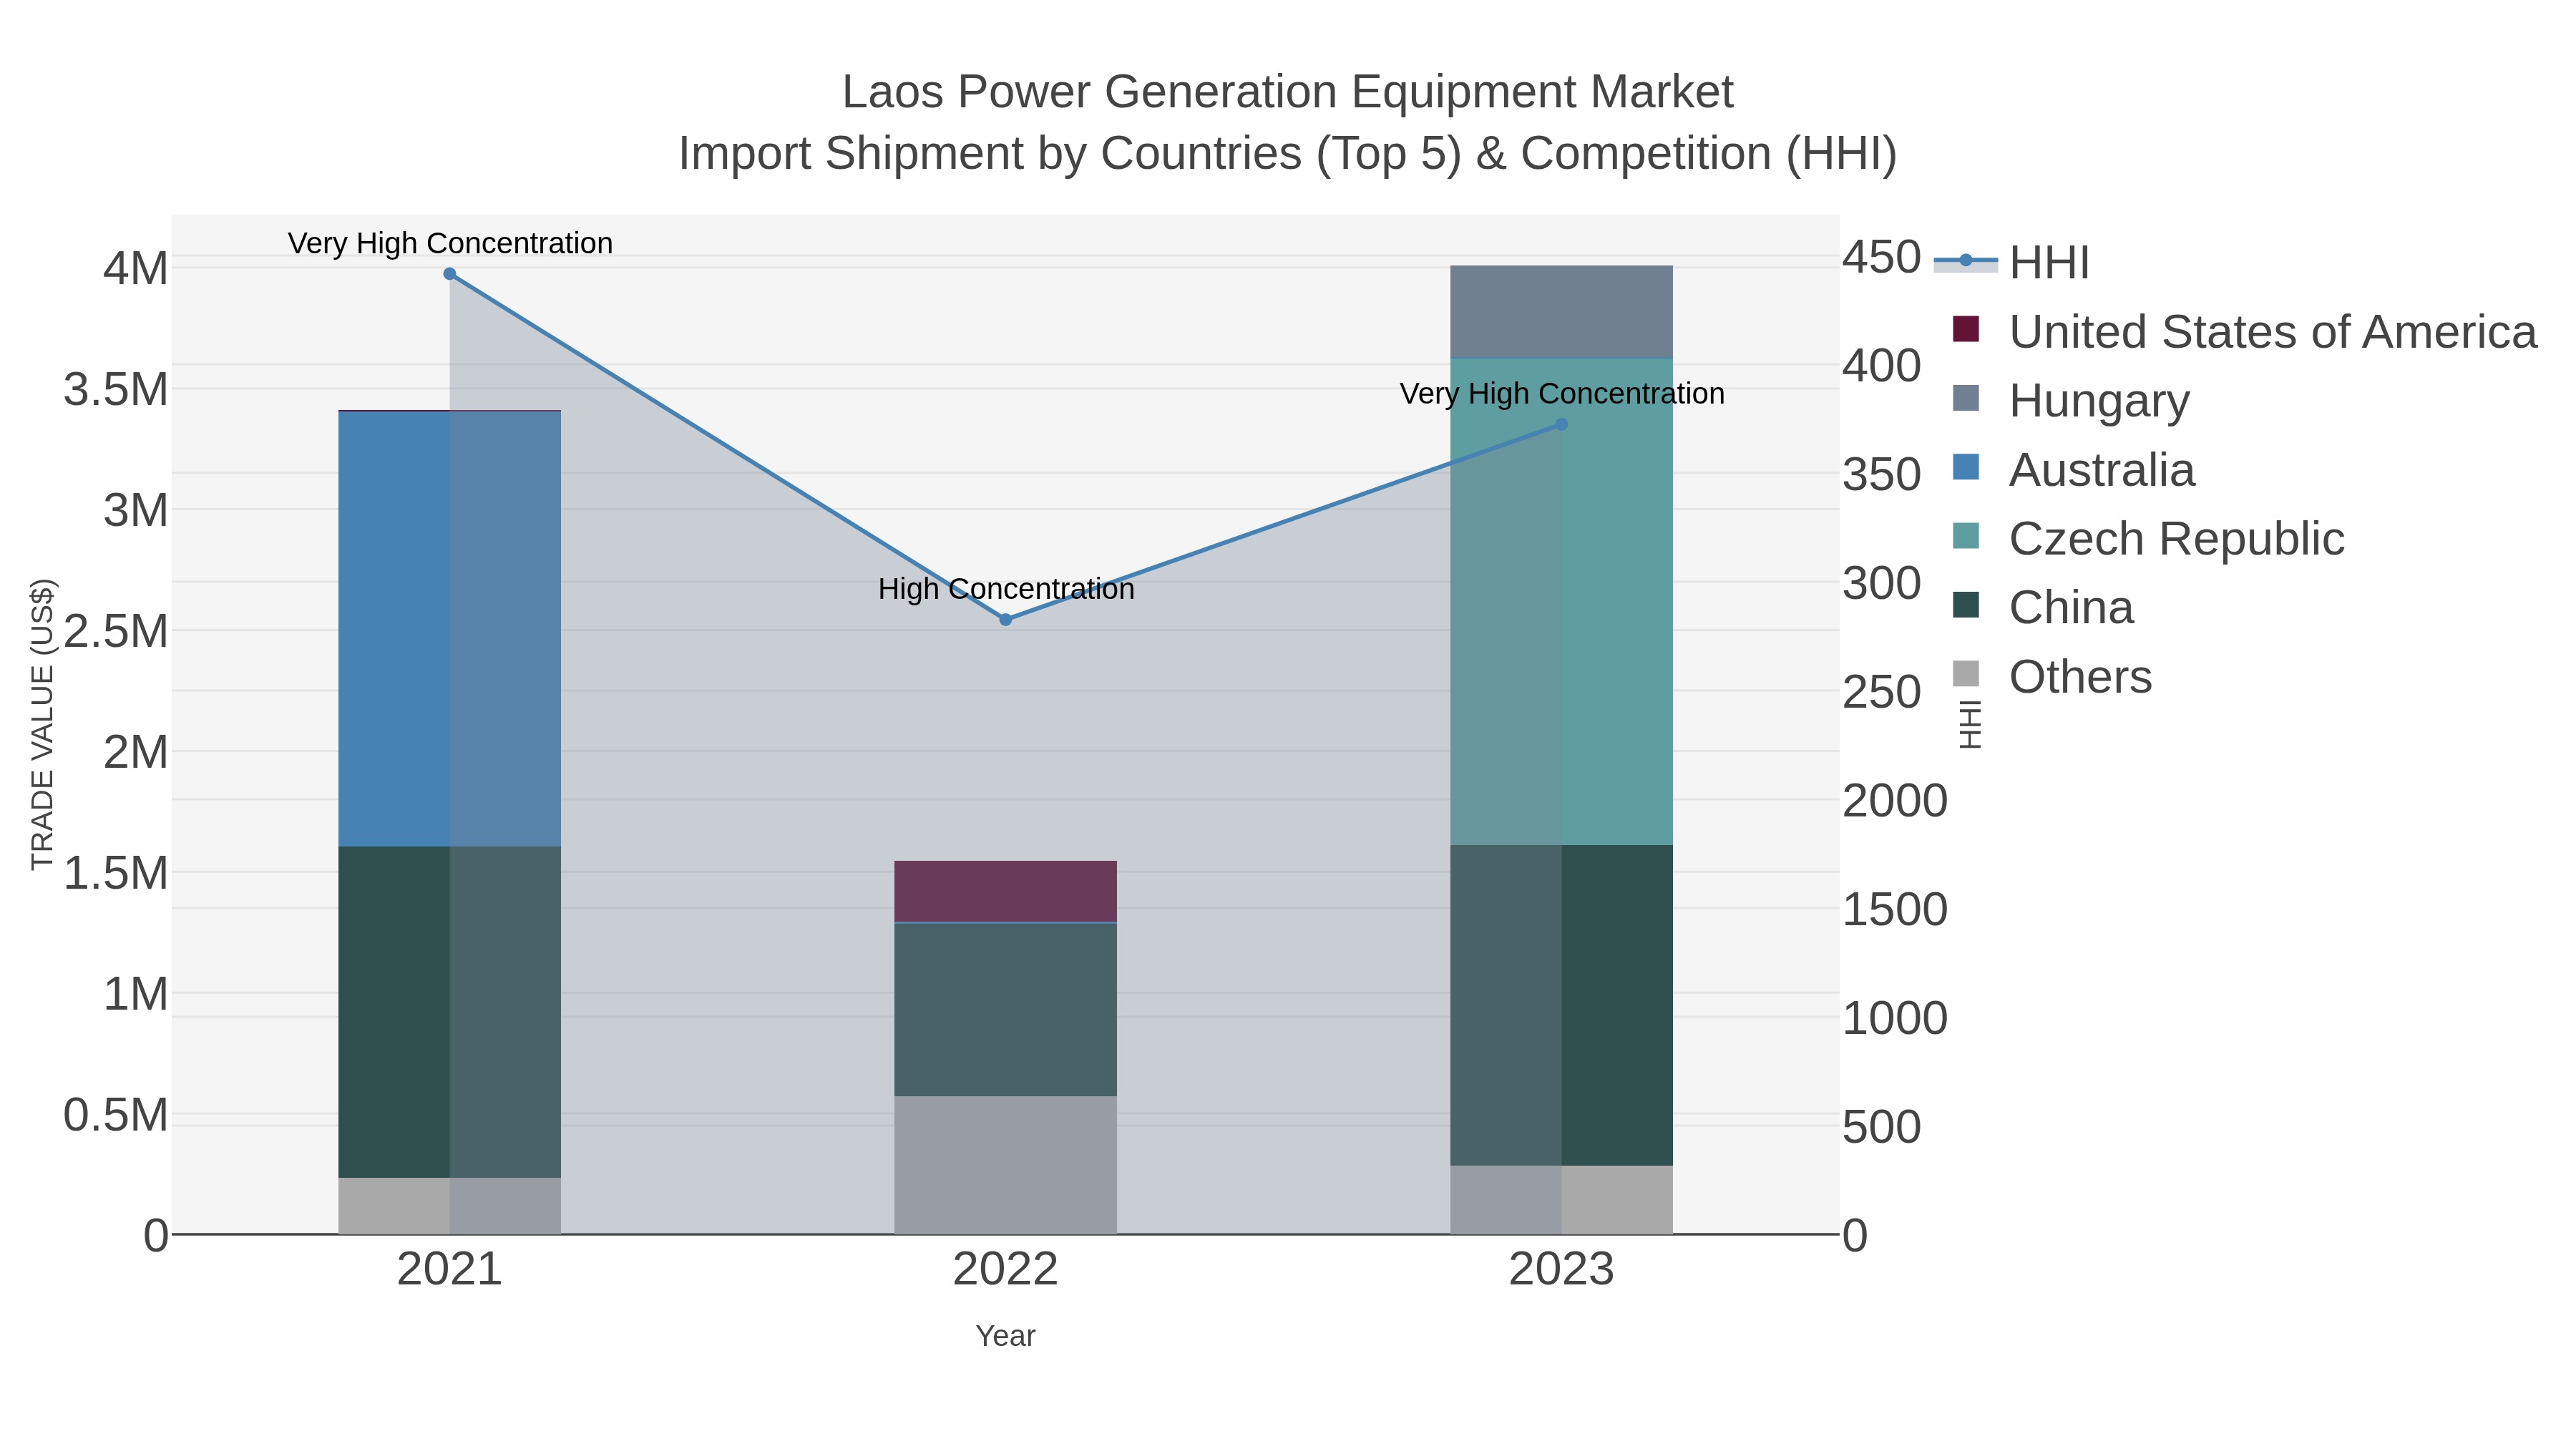
Task: Click the '450' right axis tick label
Action: click(x=1882, y=257)
